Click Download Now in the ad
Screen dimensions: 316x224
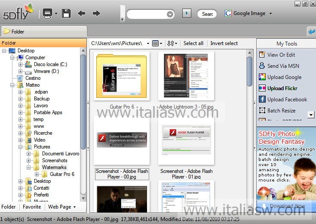coord(287,206)
